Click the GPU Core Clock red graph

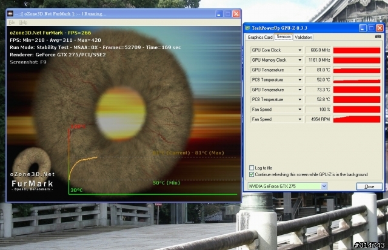tap(356, 50)
